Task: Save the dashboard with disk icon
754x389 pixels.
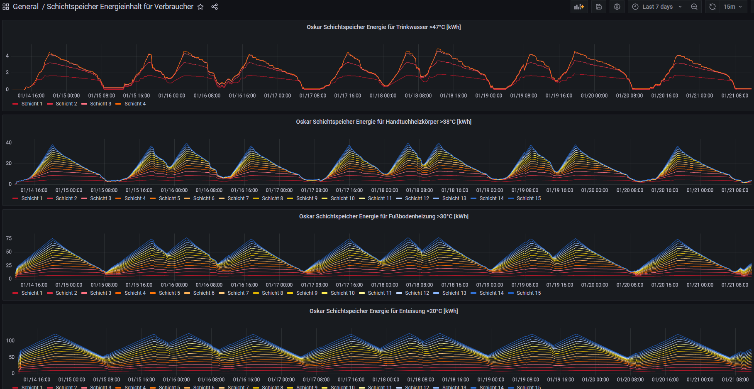Action: pos(598,7)
